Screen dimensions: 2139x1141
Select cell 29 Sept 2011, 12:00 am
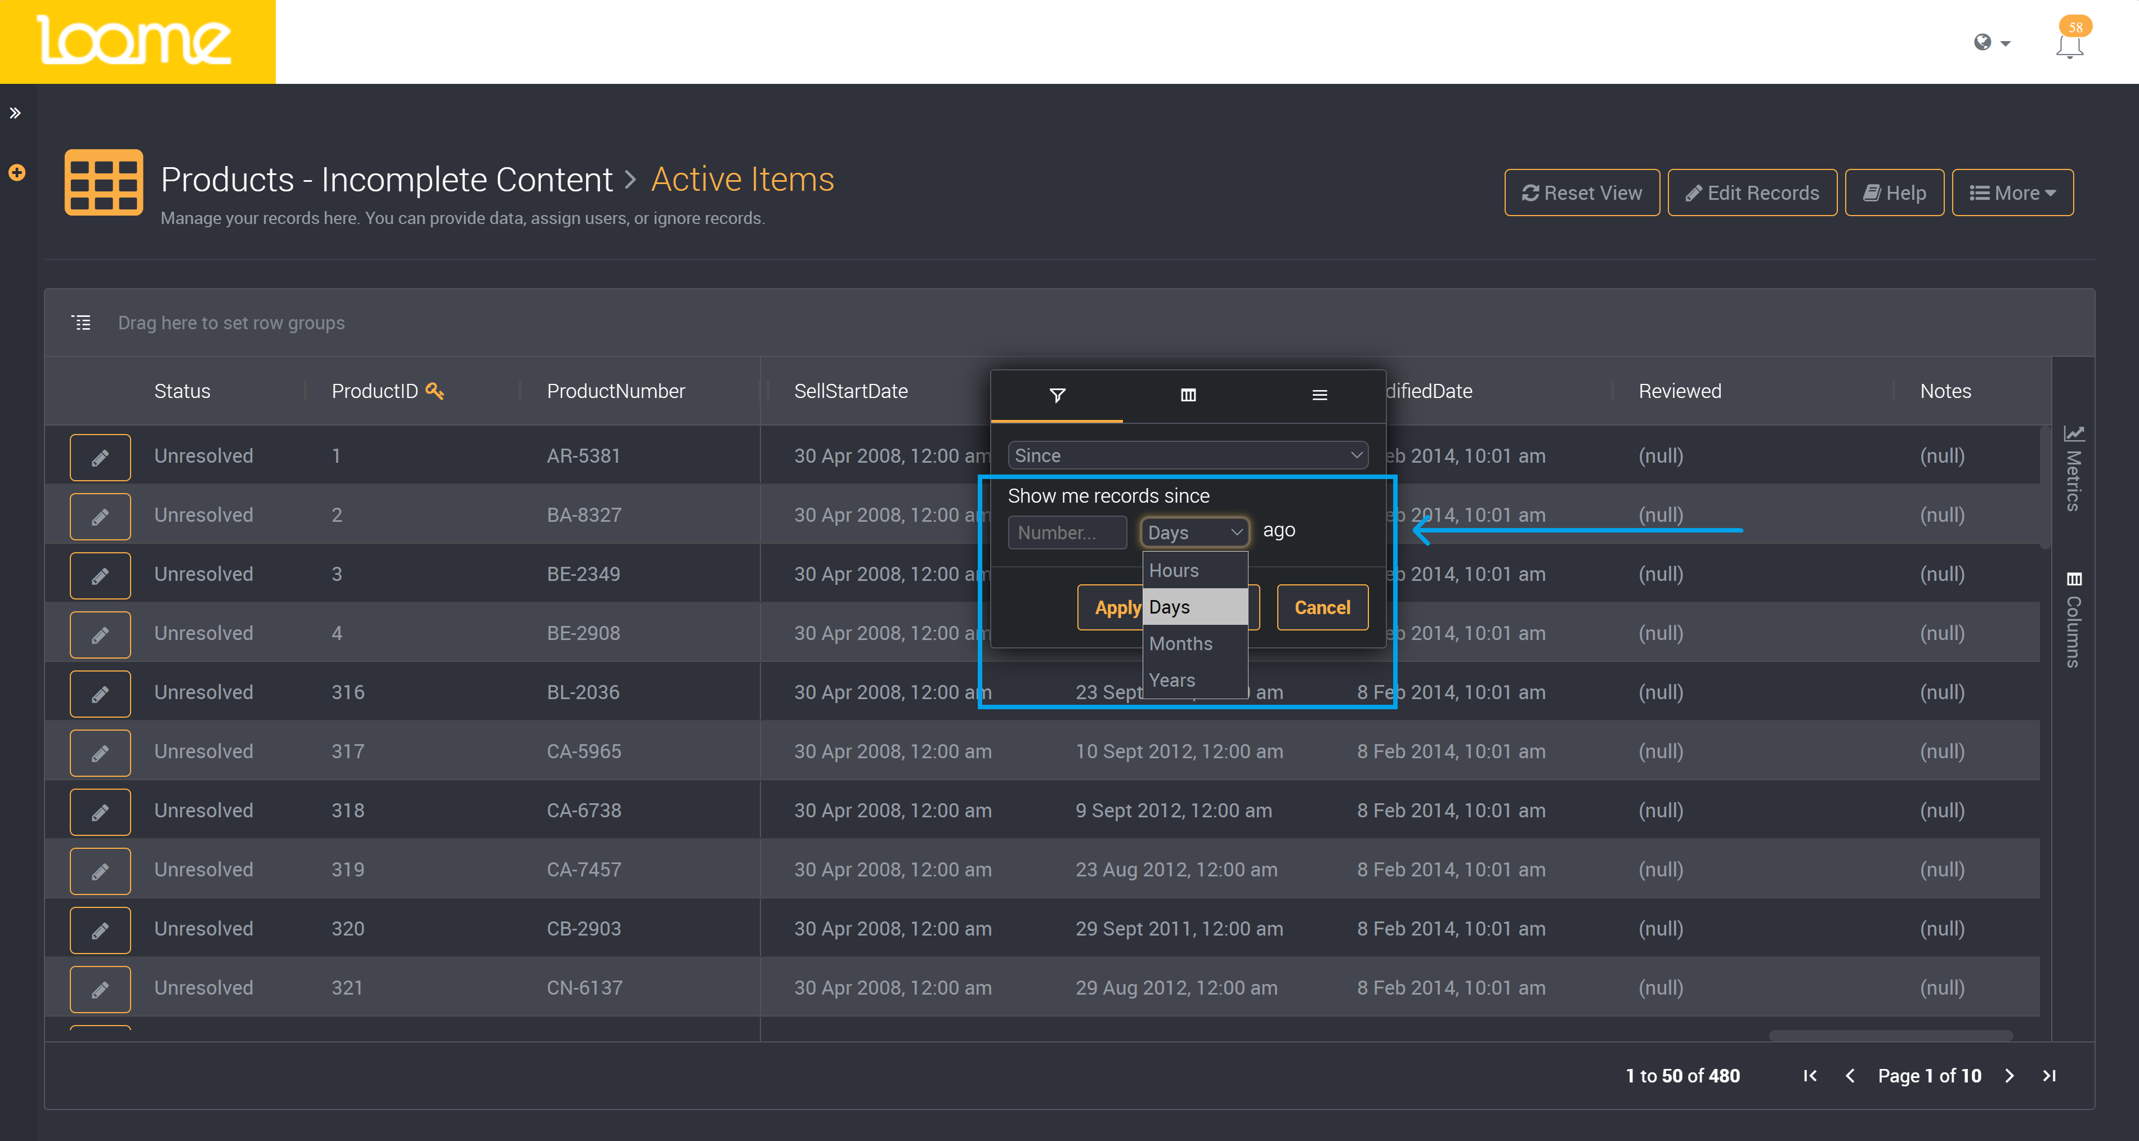click(1179, 928)
